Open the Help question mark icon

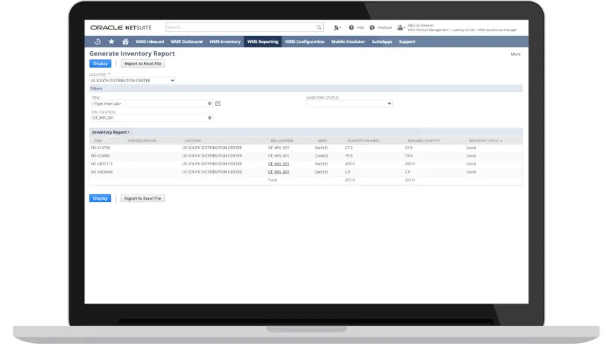[351, 28]
